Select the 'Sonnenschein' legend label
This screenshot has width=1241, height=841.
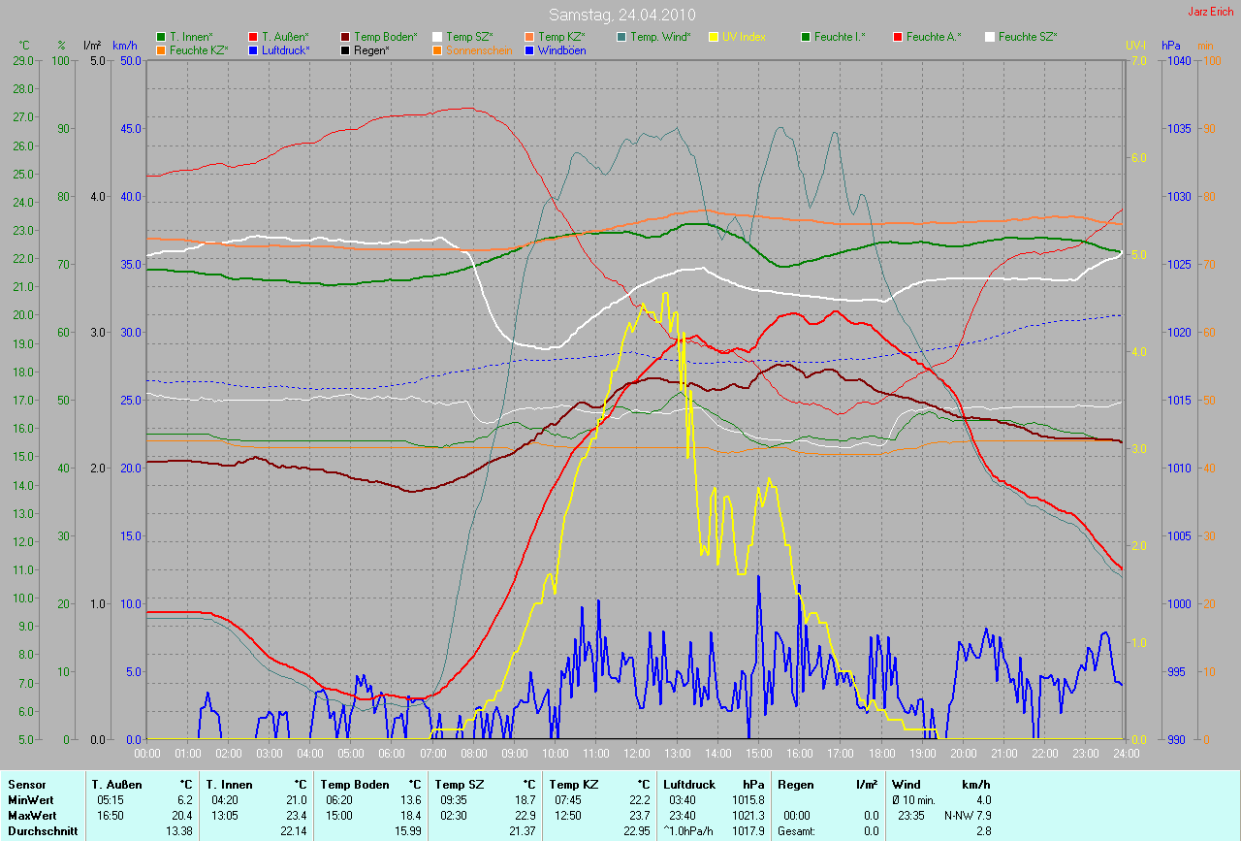coord(479,49)
